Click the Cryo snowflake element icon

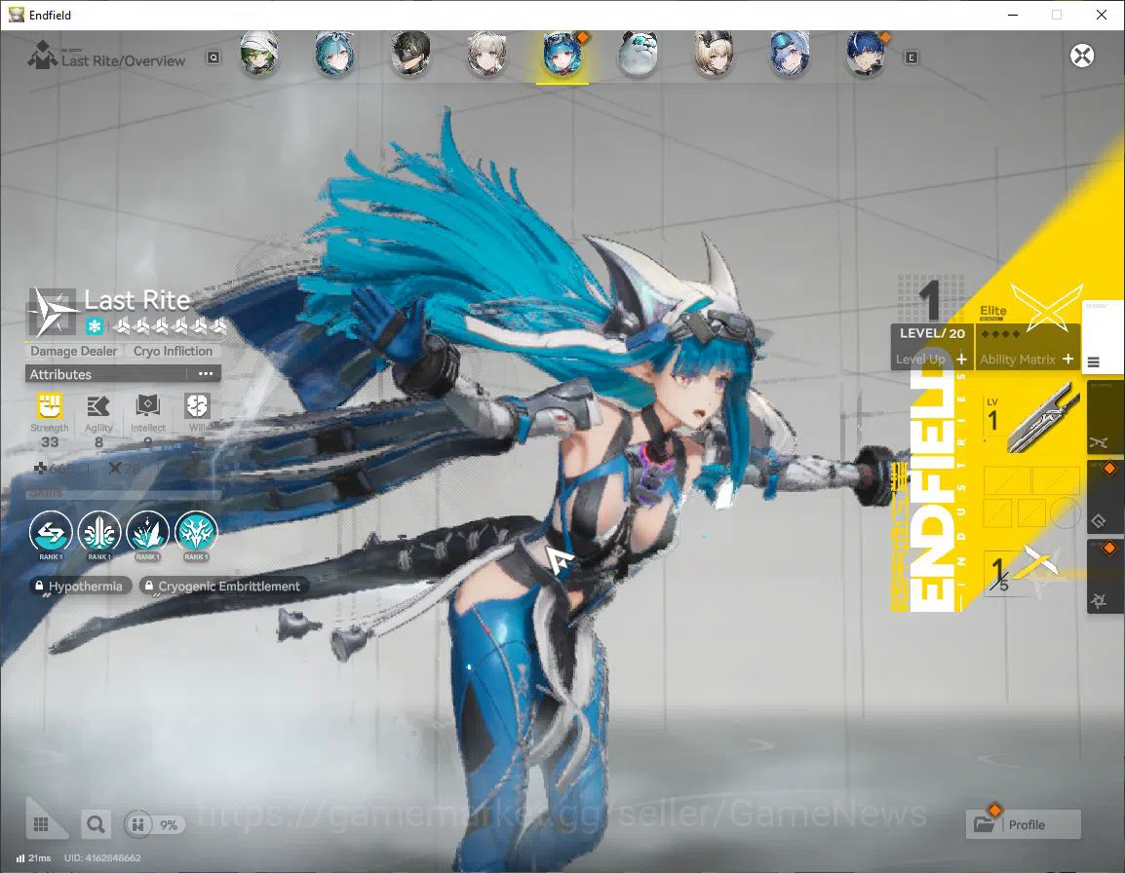click(94, 326)
